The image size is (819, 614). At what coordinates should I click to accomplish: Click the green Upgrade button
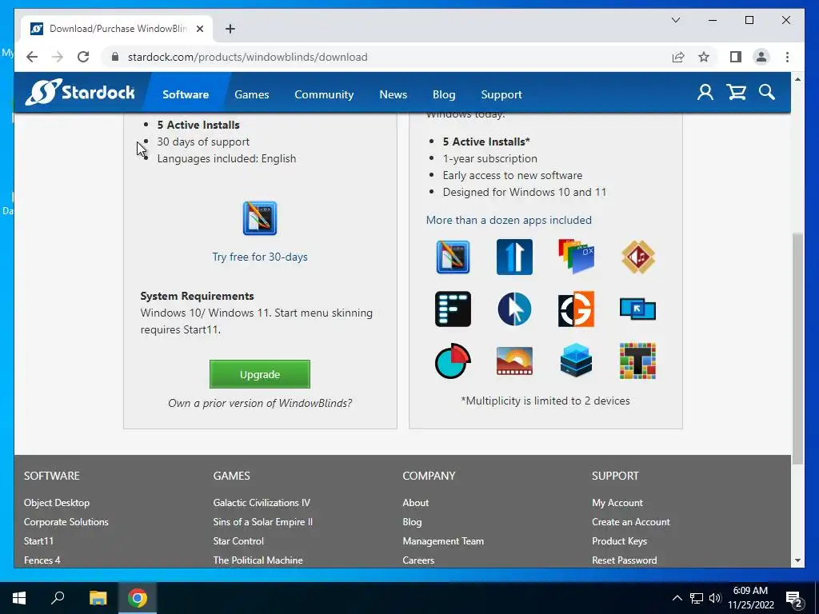[x=260, y=374]
